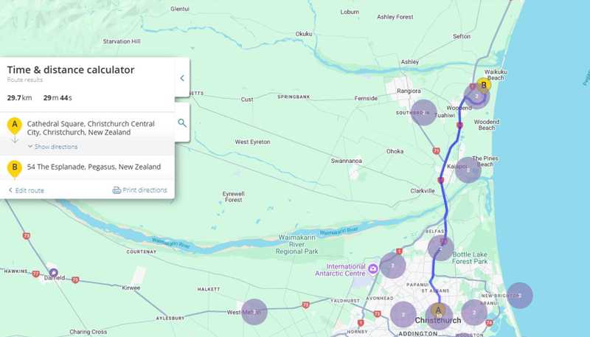Click the Clarkville label

pyautogui.click(x=423, y=191)
